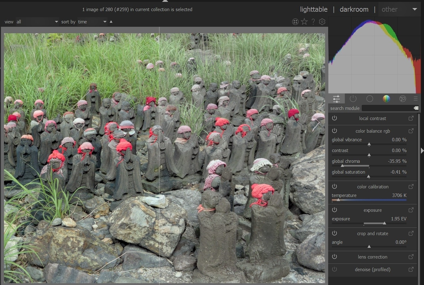Screen dimensions: 424x285
Task: Click the star overlay icon
Action: click(x=304, y=22)
